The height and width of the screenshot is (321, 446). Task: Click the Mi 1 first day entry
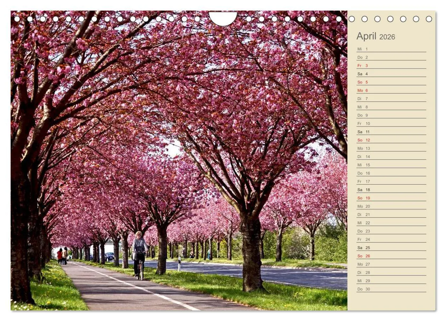tap(362, 49)
